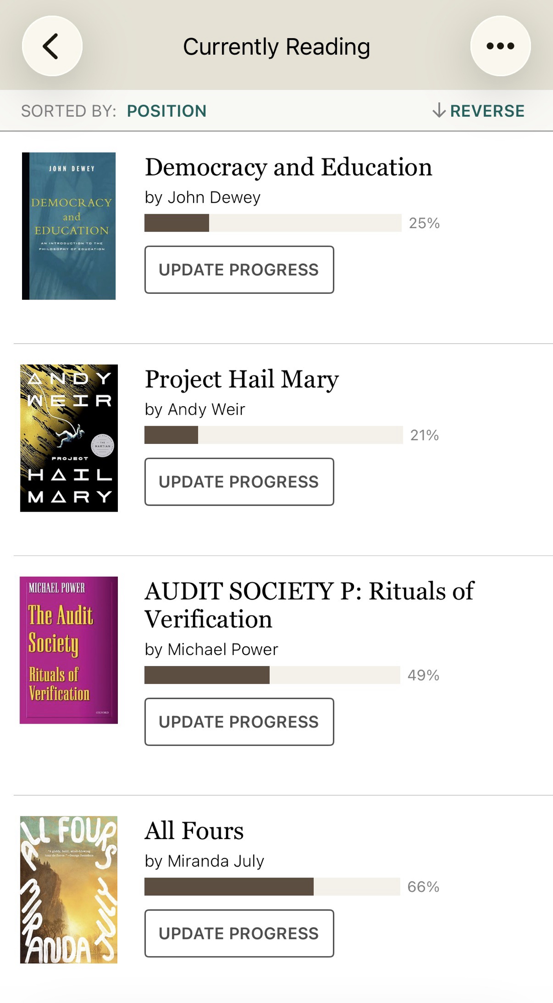The image size is (553, 1003).
Task: Open All Fours cover thumbnail
Action: (69, 889)
